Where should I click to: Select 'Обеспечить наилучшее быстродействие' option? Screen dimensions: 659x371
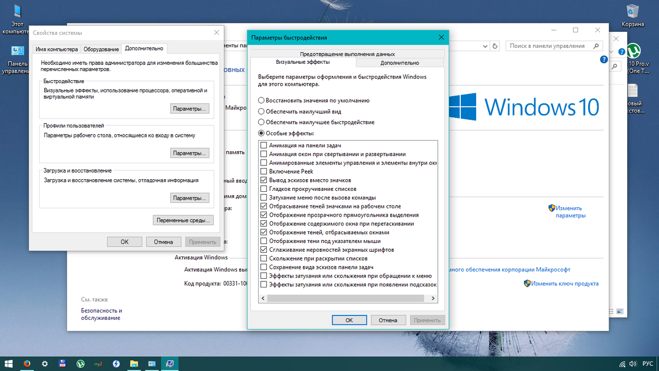(261, 122)
